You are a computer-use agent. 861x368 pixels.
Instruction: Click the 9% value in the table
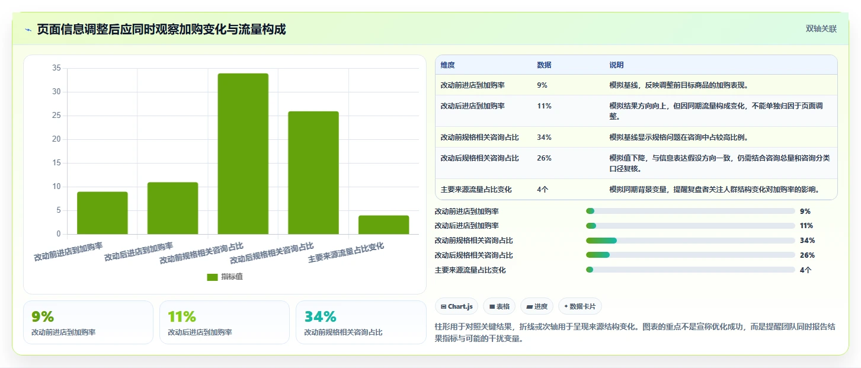tap(542, 85)
